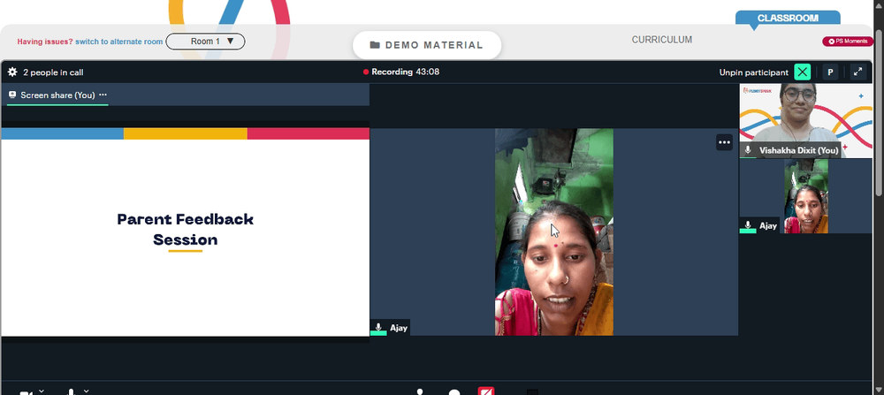
Task: Expand camera options chevron in bottom bar
Action: (42, 391)
